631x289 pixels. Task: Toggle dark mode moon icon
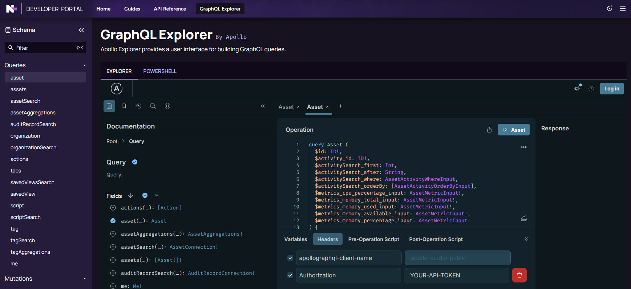coord(610,8)
